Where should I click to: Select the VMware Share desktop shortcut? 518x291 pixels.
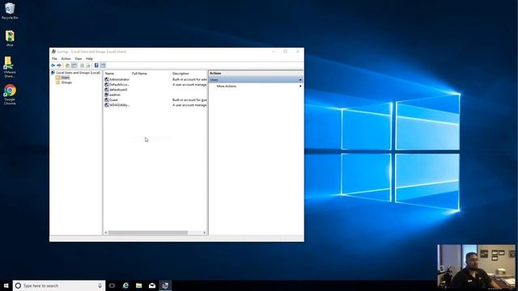coord(9,67)
